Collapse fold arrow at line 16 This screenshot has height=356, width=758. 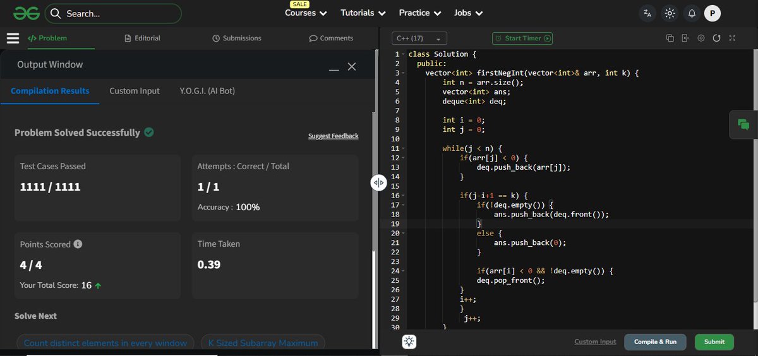[404, 196]
